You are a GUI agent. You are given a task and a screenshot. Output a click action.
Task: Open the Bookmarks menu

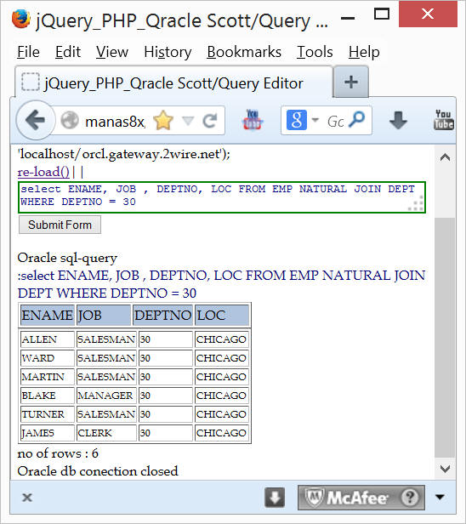click(x=244, y=52)
